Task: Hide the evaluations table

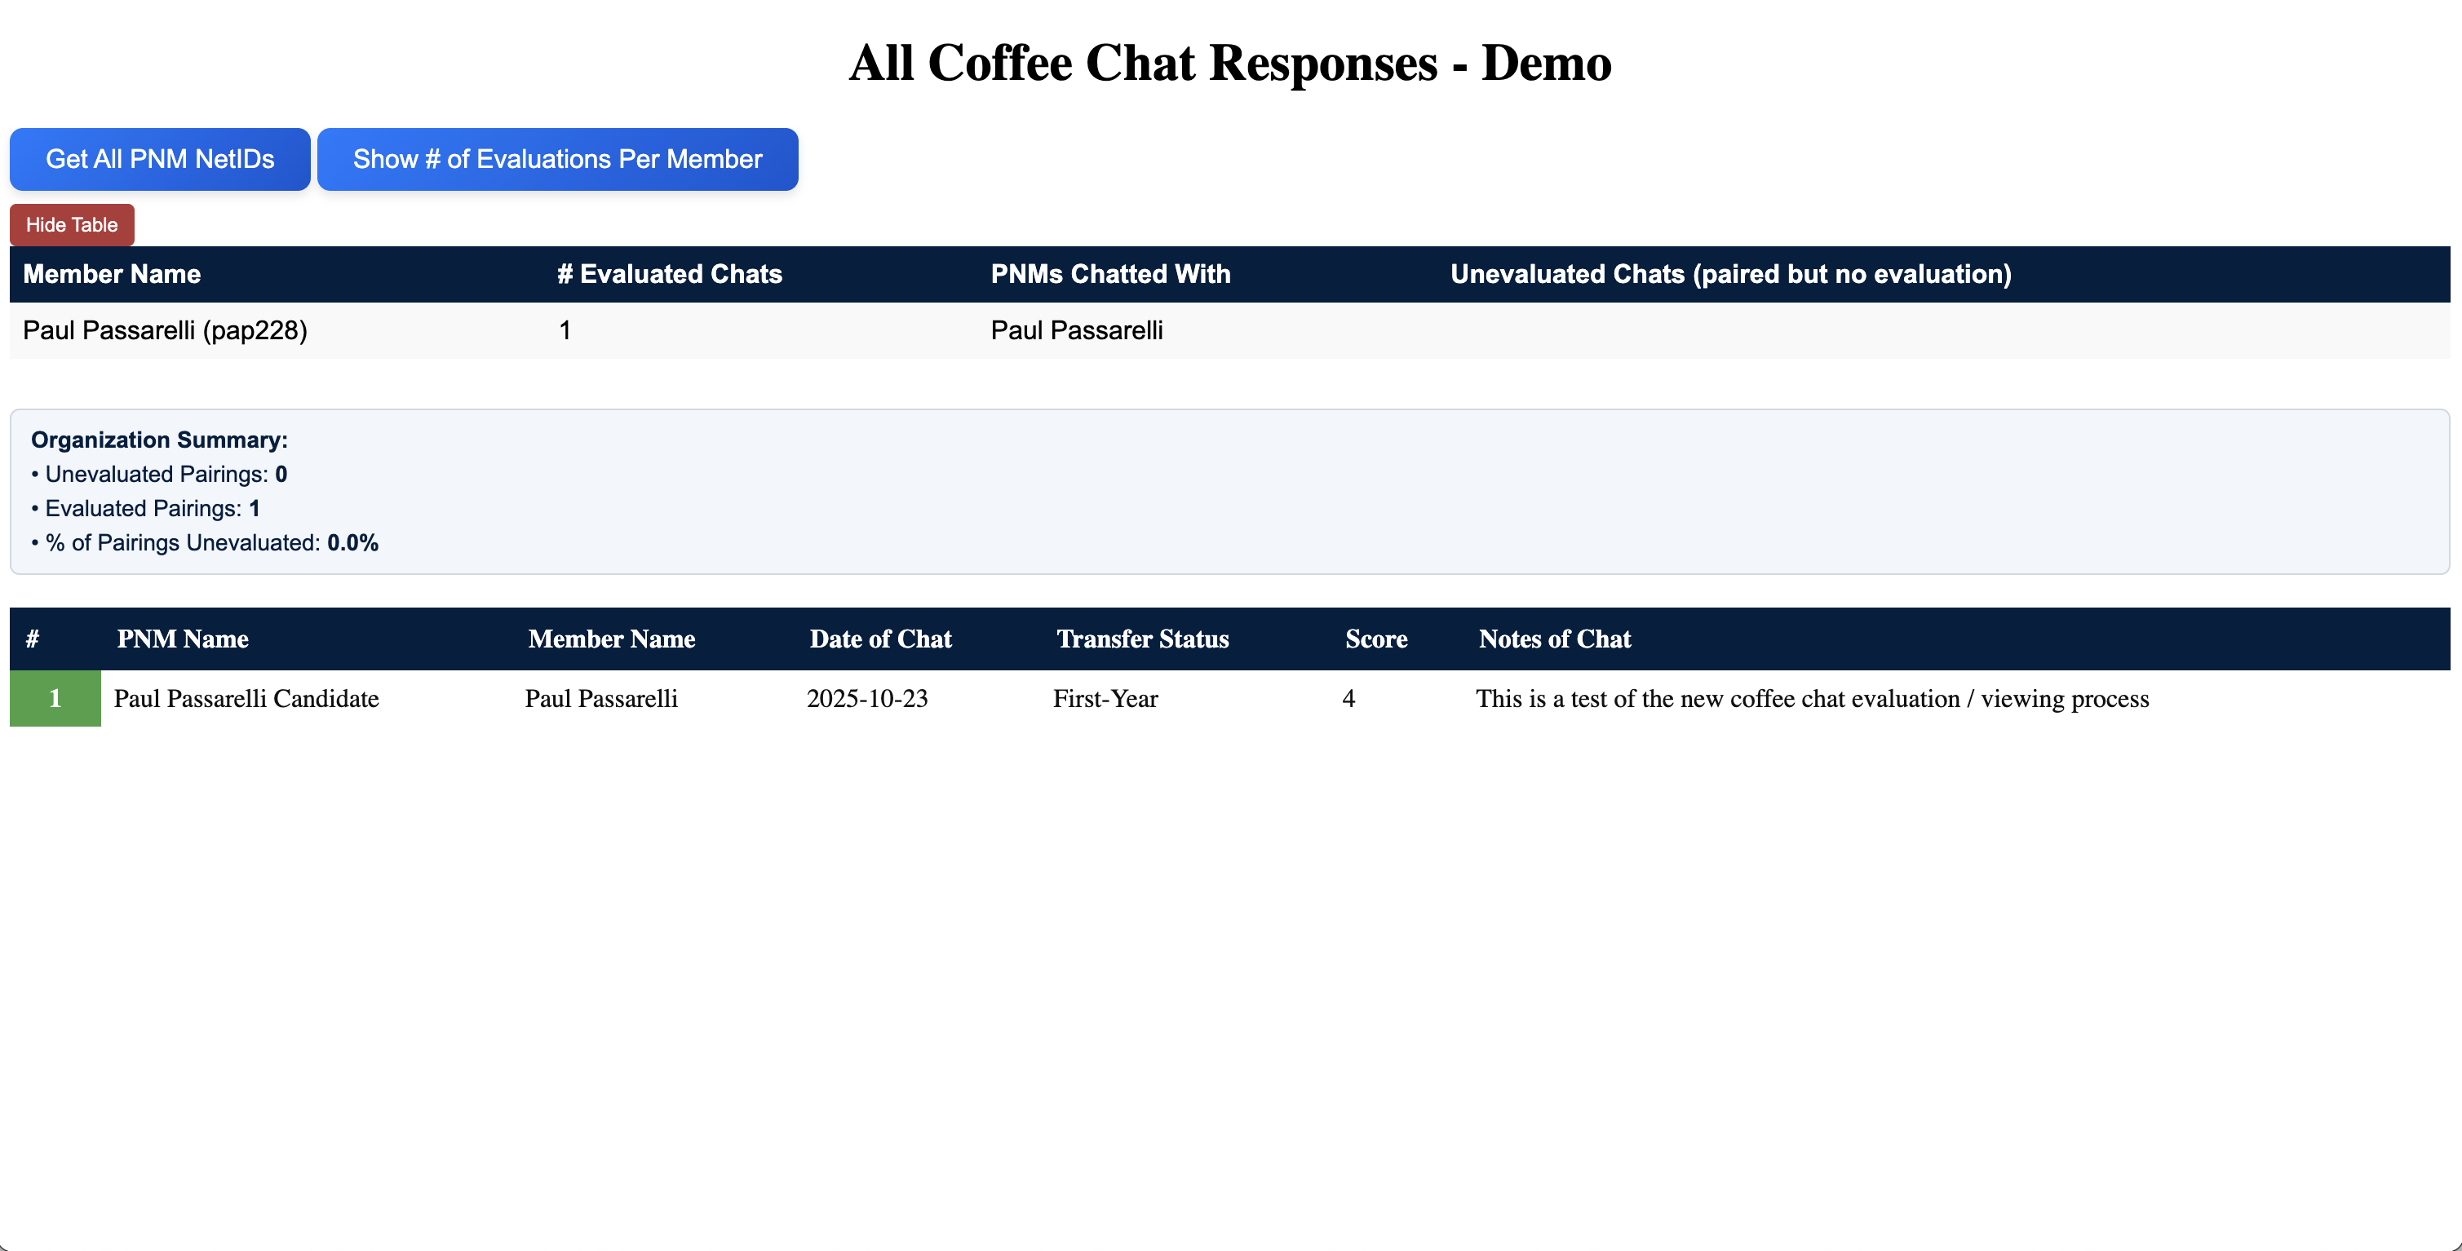Action: tap(72, 224)
